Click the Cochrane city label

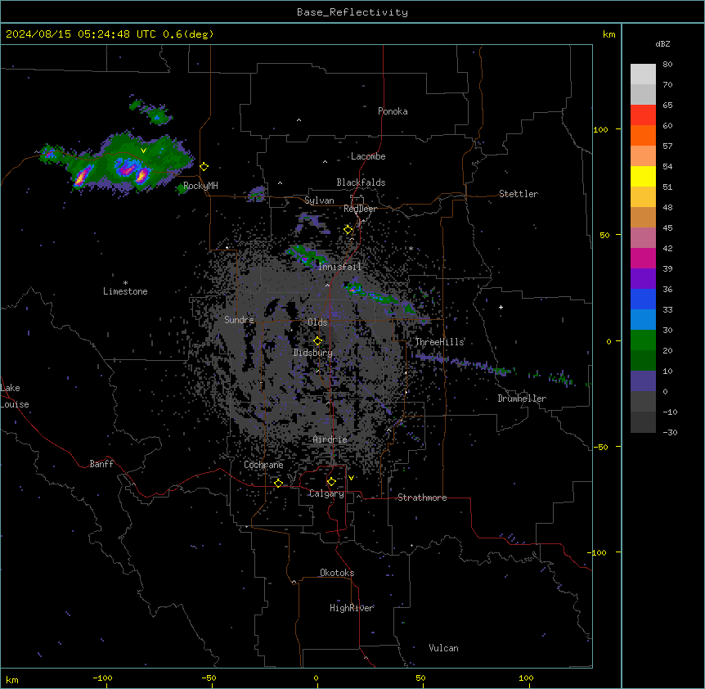coord(263,465)
